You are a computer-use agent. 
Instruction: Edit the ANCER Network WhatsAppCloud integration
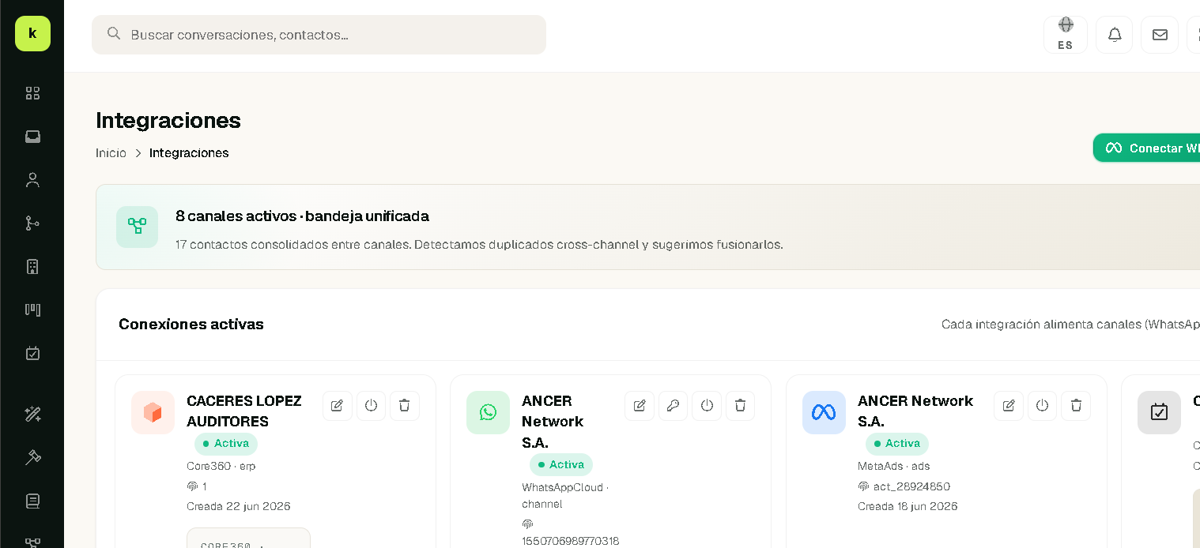click(x=640, y=406)
